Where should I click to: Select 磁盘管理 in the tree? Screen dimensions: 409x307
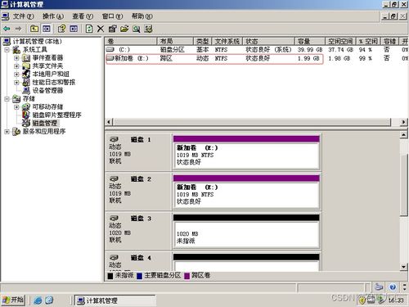[45, 123]
